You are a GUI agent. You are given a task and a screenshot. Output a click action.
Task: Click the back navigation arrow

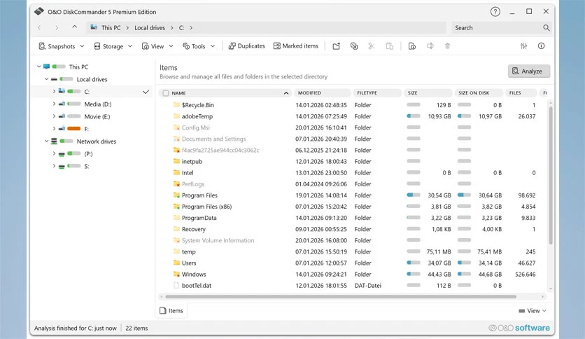point(40,27)
